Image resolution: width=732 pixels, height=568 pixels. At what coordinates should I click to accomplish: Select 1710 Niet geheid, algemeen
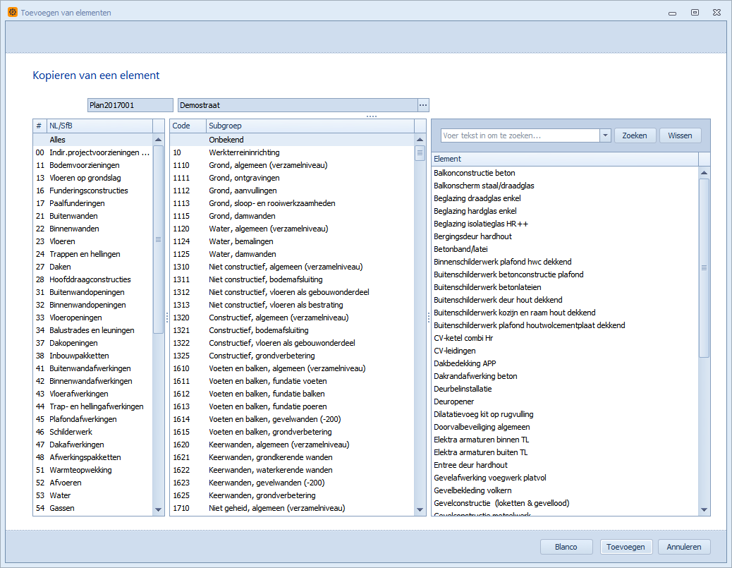tap(292, 508)
